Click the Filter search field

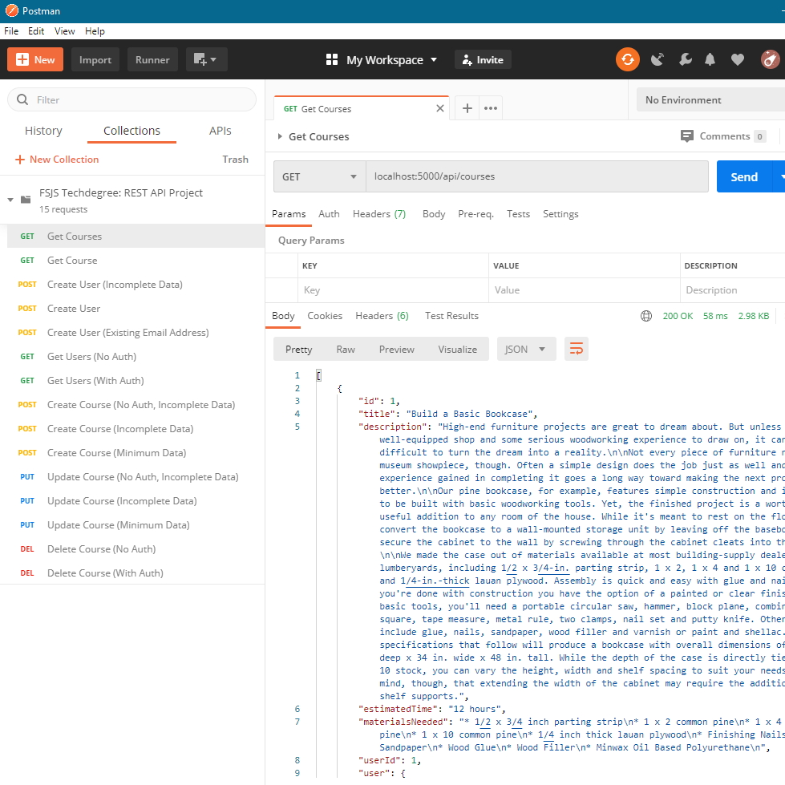click(132, 99)
